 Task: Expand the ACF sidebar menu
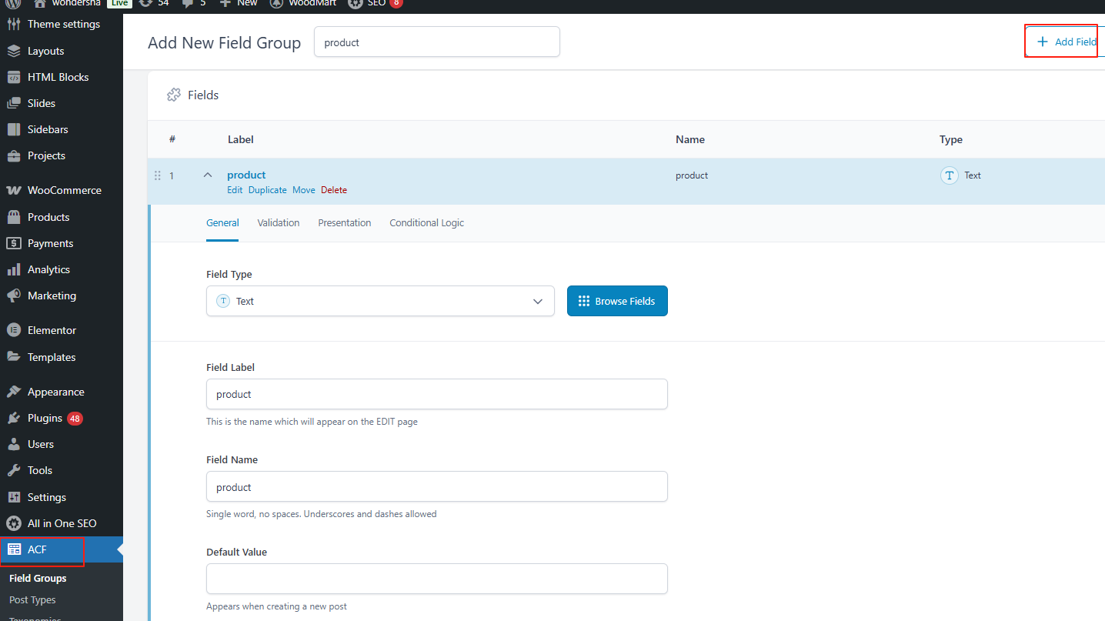[38, 549]
